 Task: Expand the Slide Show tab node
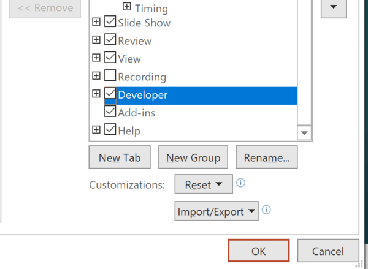click(x=96, y=21)
